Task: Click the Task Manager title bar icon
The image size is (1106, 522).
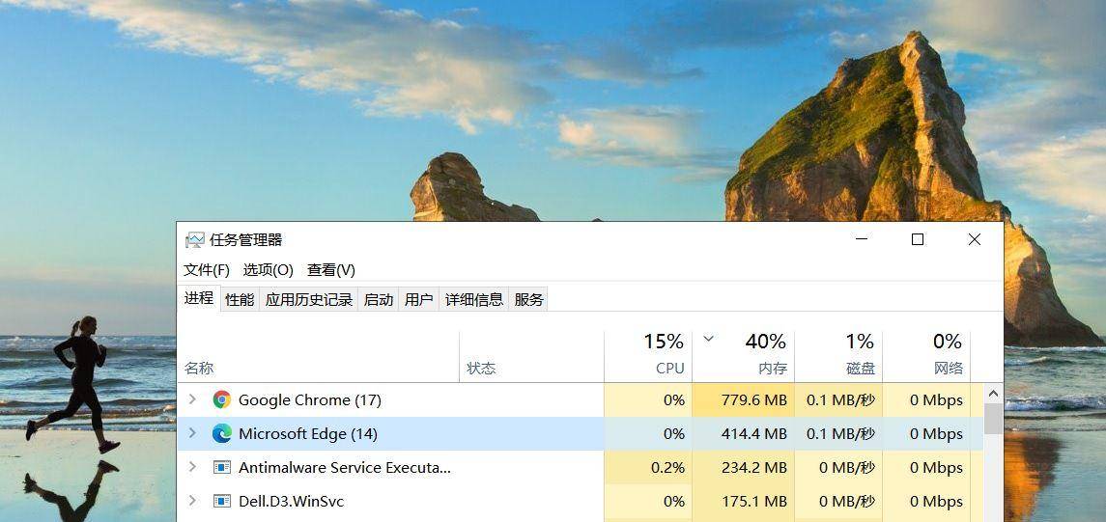Action: coord(195,240)
